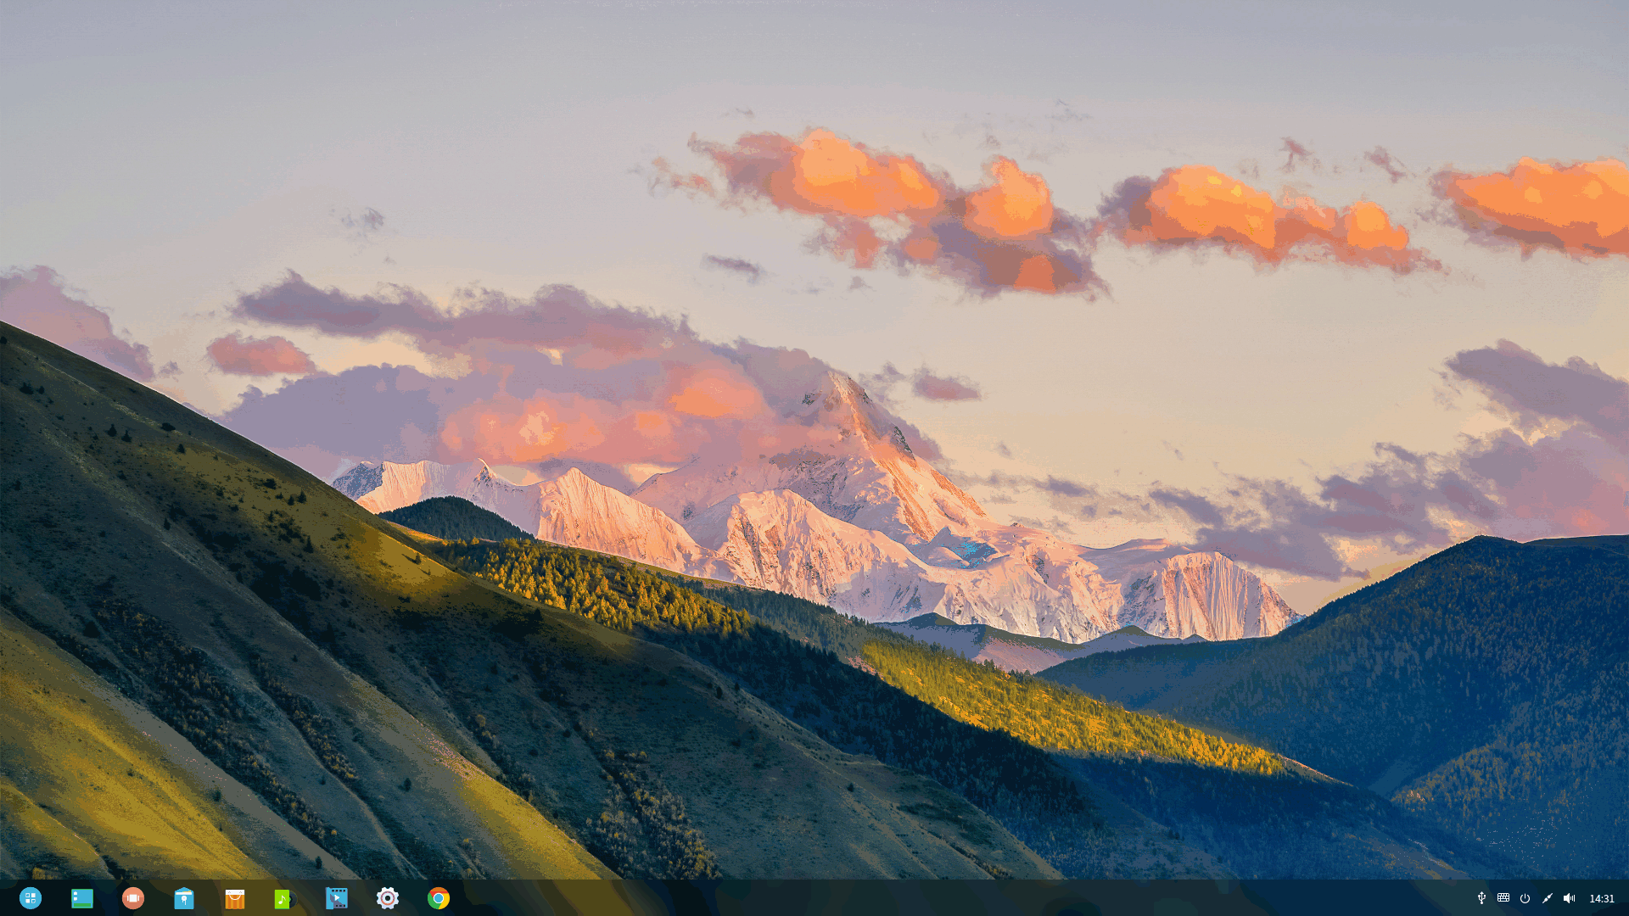Launch the Deepin Music player
The height and width of the screenshot is (916, 1629).
coord(284,898)
